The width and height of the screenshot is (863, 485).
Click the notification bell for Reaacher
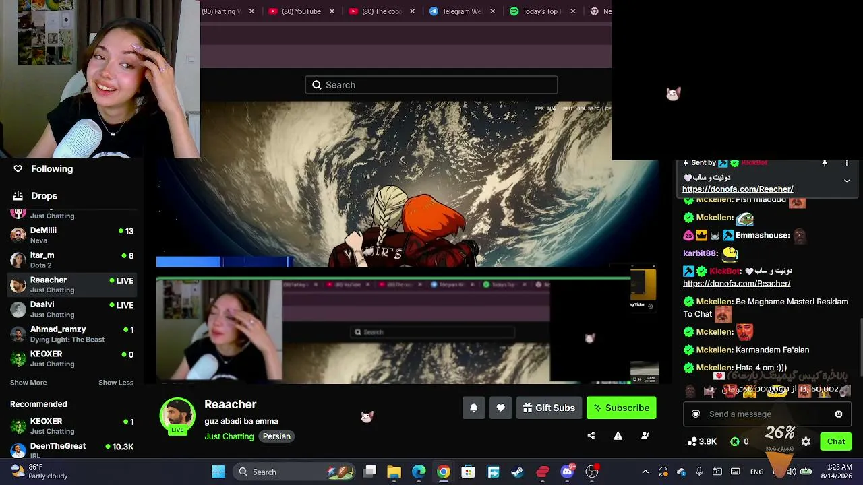[x=473, y=408]
